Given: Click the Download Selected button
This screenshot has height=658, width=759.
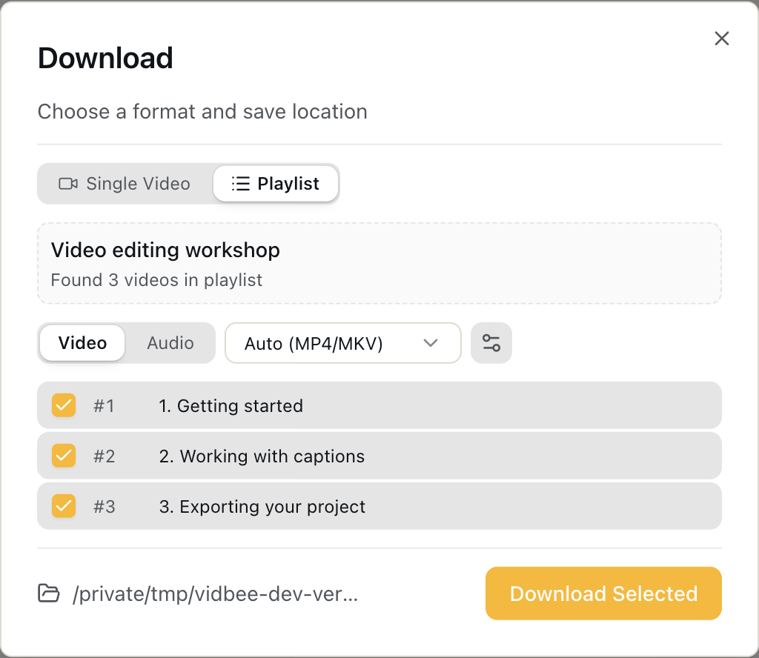Looking at the screenshot, I should tap(603, 594).
